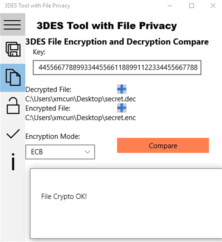Image resolution: width=222 pixels, height=242 pixels.
Task: Expand the ECB Encryption Mode dropdown
Action: pos(60,152)
